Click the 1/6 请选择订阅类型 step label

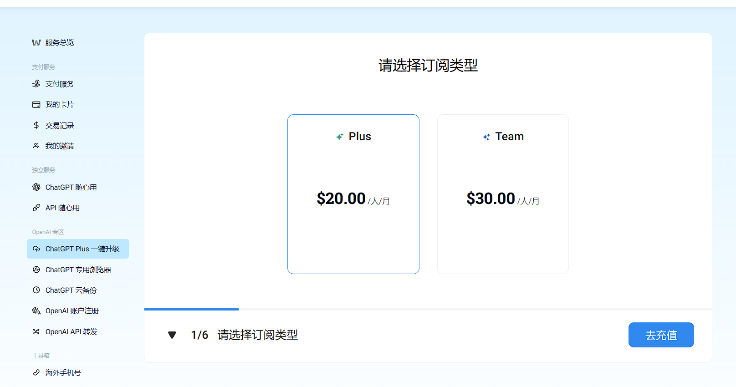pos(244,335)
